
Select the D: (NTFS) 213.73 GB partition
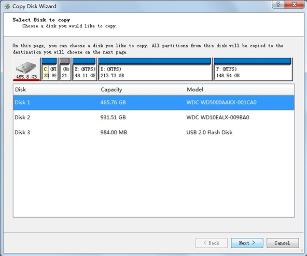click(155, 69)
